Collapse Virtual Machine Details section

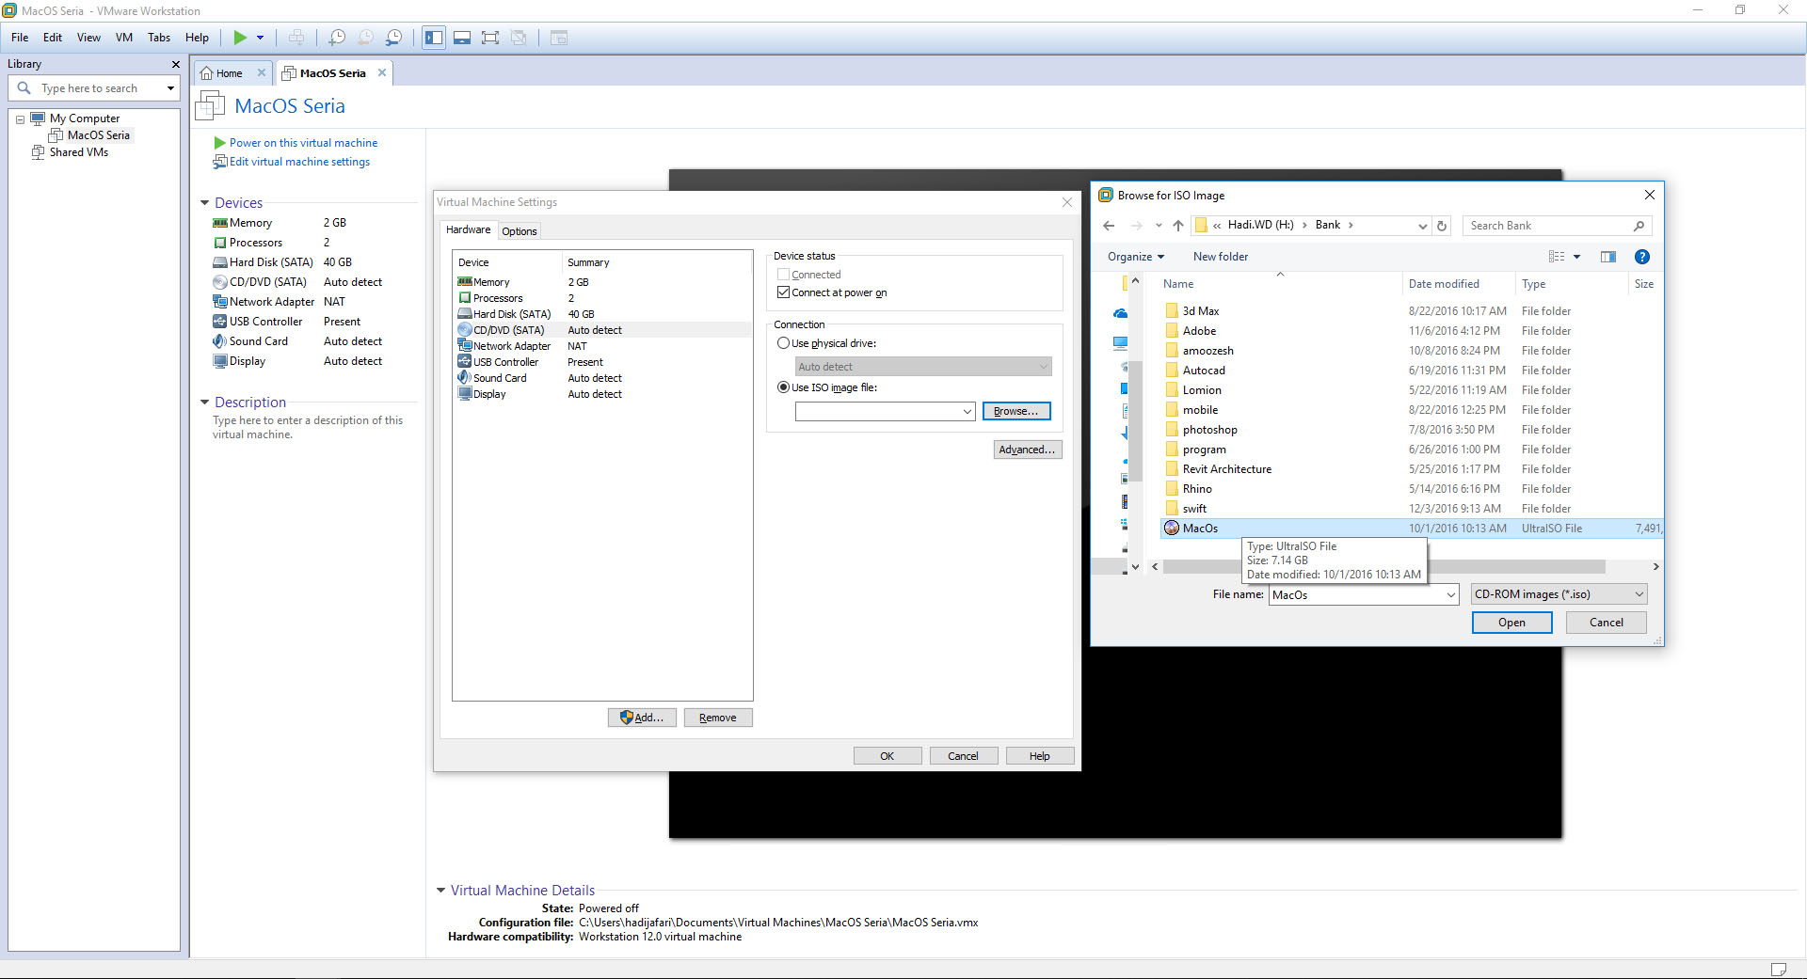point(440,891)
